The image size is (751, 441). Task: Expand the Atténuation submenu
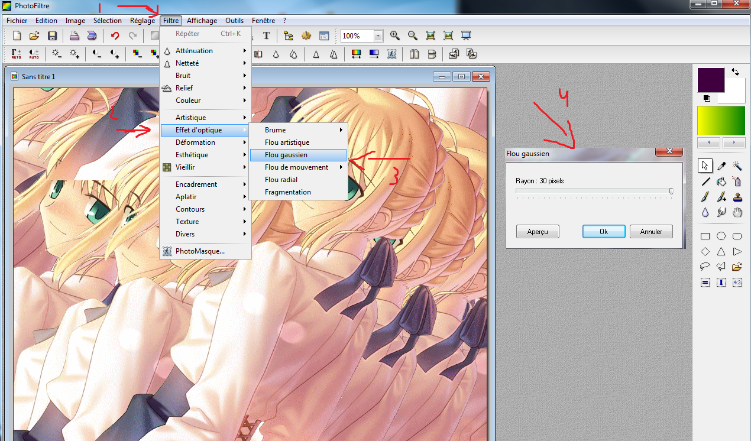click(205, 51)
